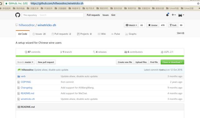View the 6 contributors
Image resolution: width=200 pixels, height=118 pixels.
(x=133, y=52)
